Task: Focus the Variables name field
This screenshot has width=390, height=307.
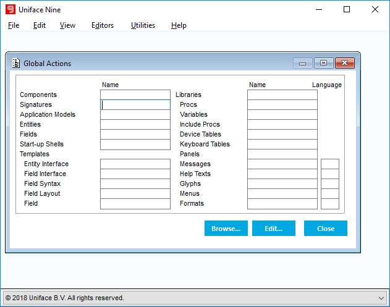Action: coord(282,115)
